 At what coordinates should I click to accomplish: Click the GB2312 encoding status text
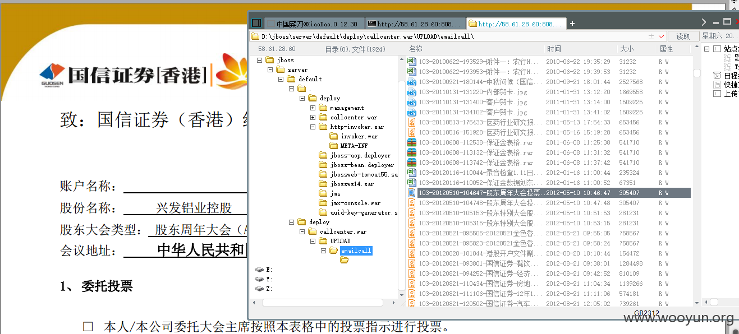point(647,313)
